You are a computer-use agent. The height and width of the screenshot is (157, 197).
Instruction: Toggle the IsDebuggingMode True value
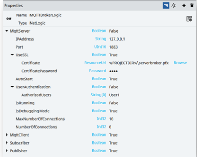[113, 111]
